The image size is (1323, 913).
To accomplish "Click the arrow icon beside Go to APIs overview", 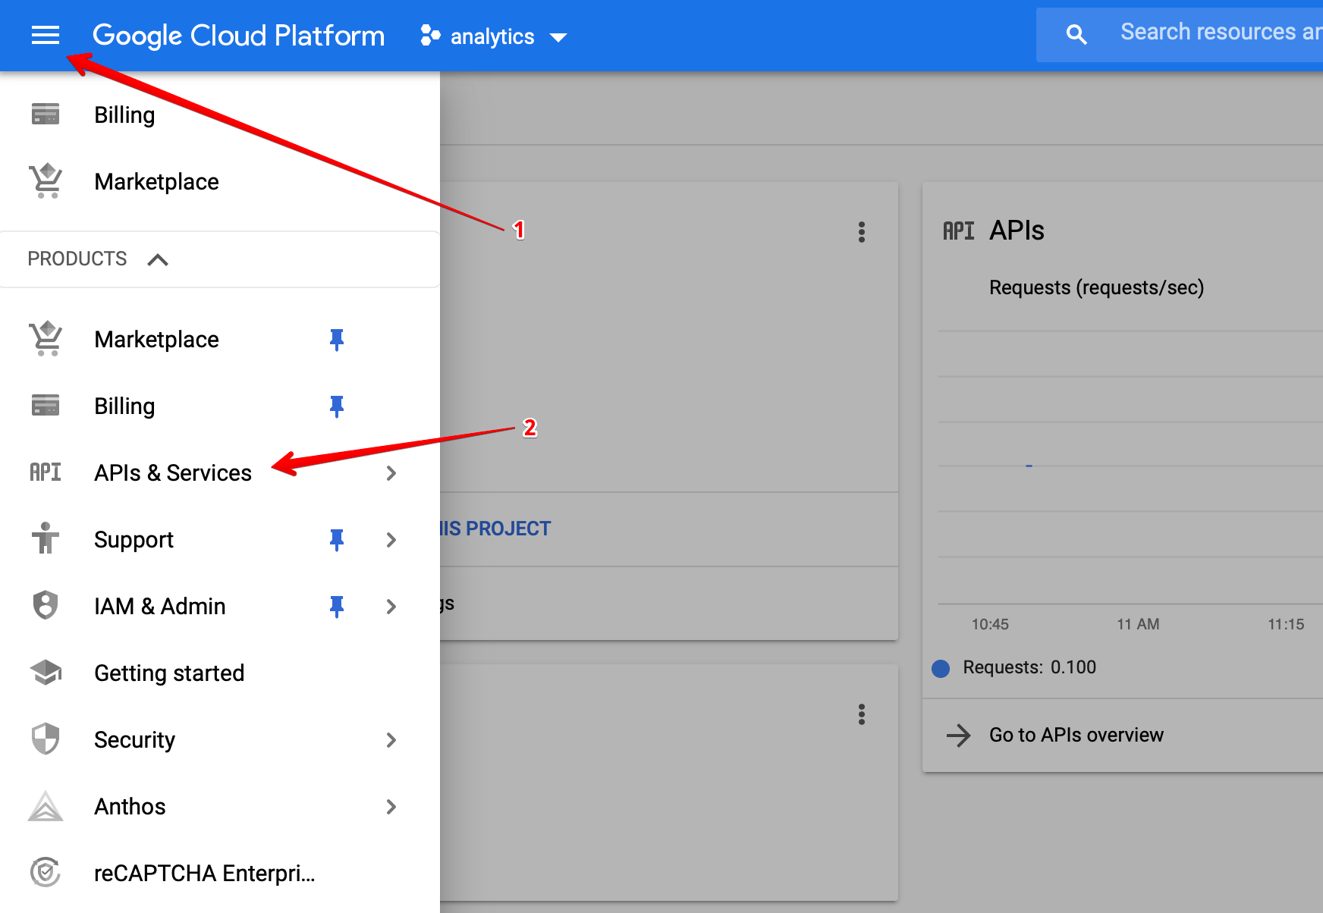I will tap(959, 735).
